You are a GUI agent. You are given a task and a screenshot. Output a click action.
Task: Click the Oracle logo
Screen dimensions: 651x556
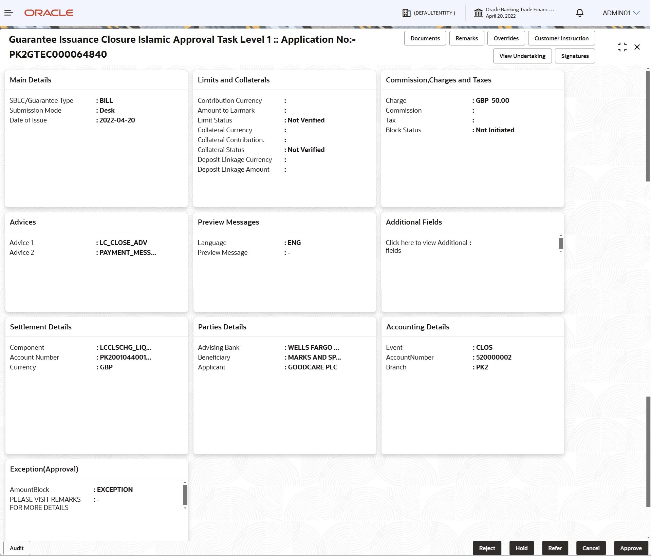coord(49,13)
